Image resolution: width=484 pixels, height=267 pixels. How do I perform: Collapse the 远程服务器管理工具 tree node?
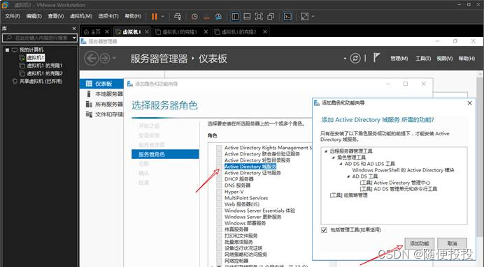[326, 151]
